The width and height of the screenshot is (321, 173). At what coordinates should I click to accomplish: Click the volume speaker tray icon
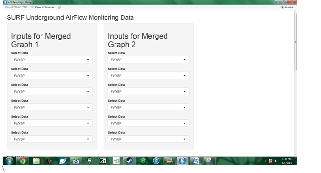(x=276, y=161)
